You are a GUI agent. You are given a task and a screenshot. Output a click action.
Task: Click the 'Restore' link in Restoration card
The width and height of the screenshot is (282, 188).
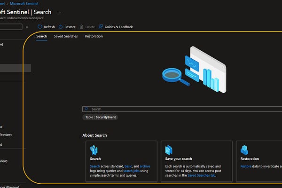[246, 166]
